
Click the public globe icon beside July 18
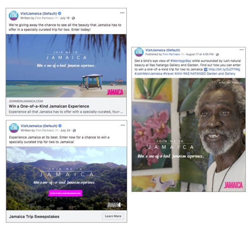(x=73, y=18)
